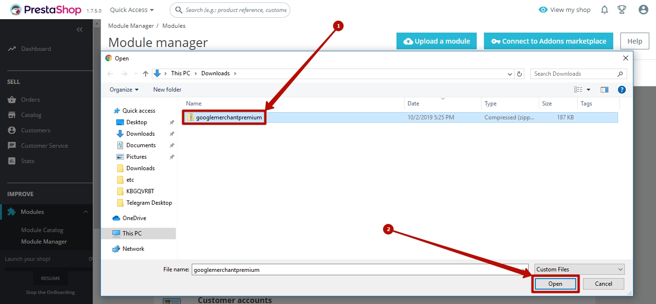656x304 pixels.
Task: Collapse the sidebar with double-chevron icon
Action: (x=80, y=30)
